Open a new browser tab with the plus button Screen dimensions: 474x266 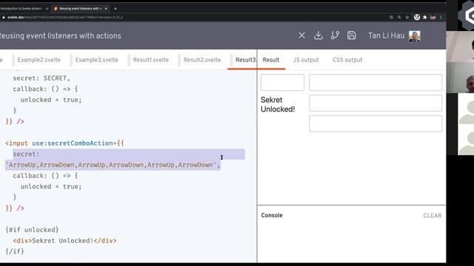(x=116, y=9)
